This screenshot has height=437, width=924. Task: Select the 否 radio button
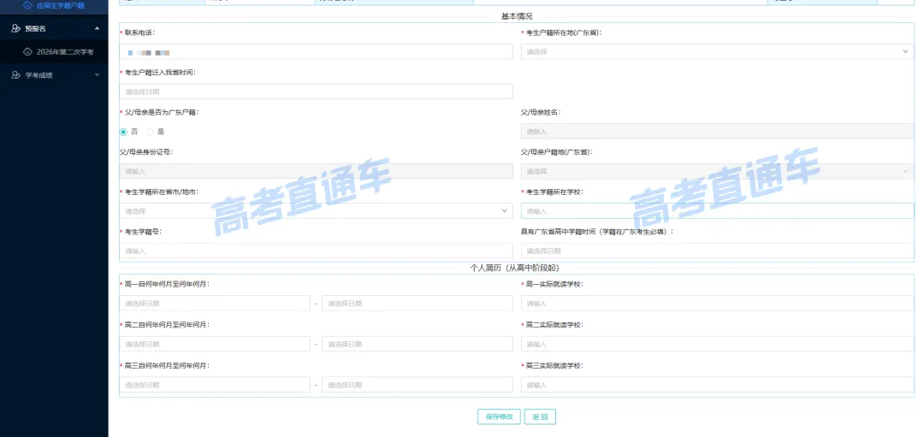[x=124, y=132]
